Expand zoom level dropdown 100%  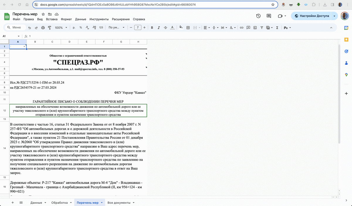click(x=61, y=28)
